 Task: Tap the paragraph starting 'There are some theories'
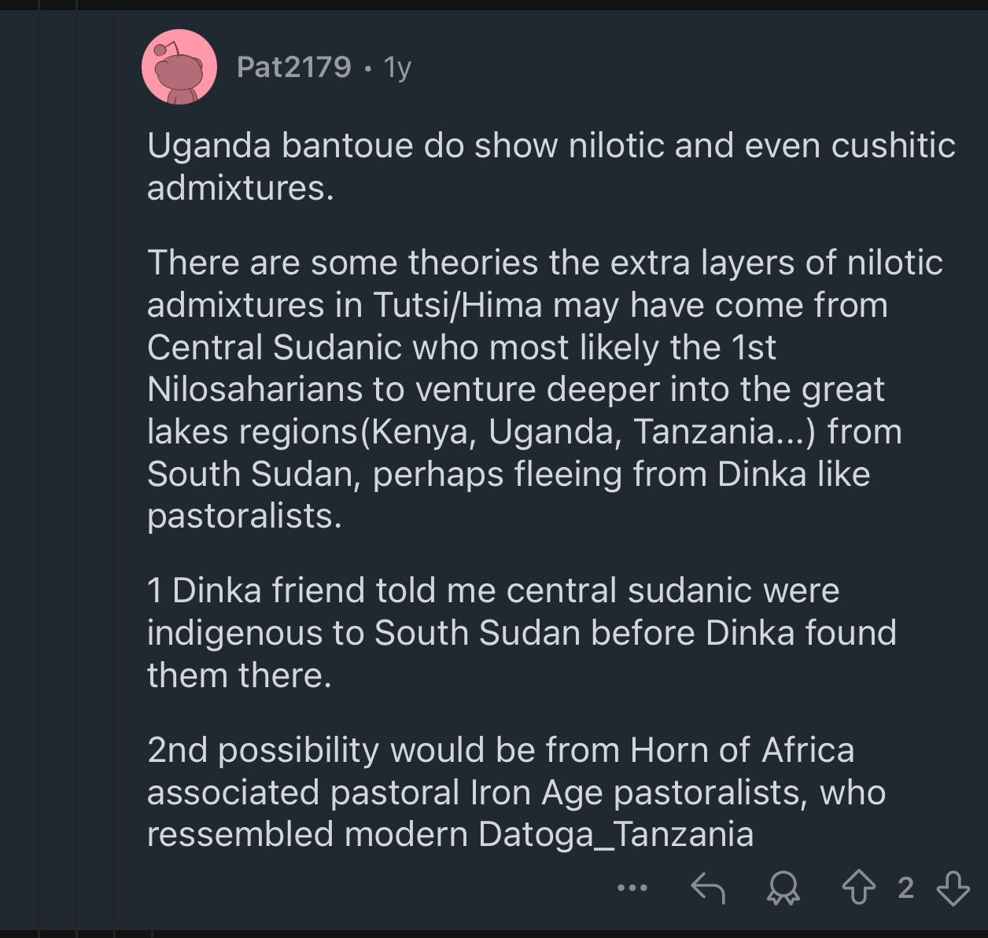click(x=544, y=389)
